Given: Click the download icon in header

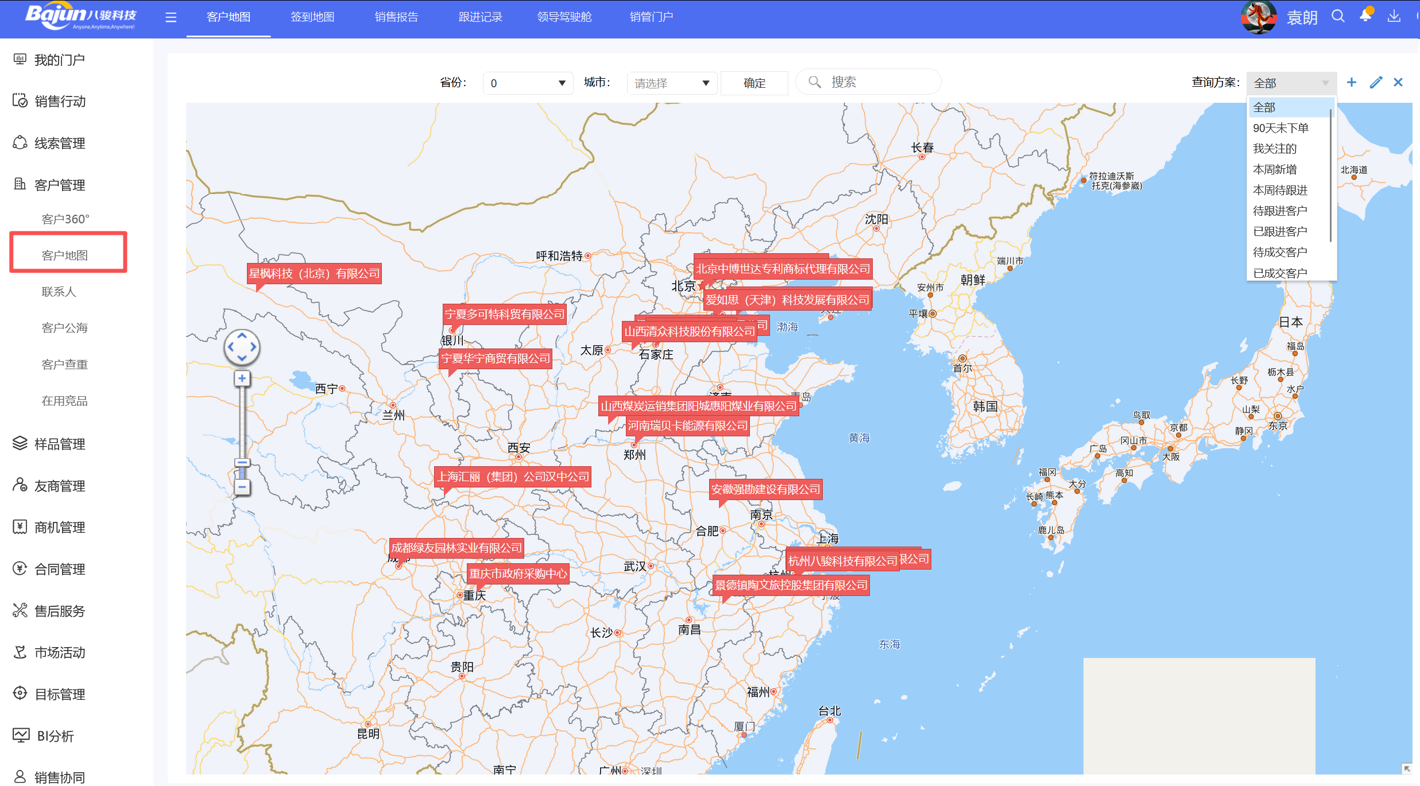Looking at the screenshot, I should [1394, 16].
